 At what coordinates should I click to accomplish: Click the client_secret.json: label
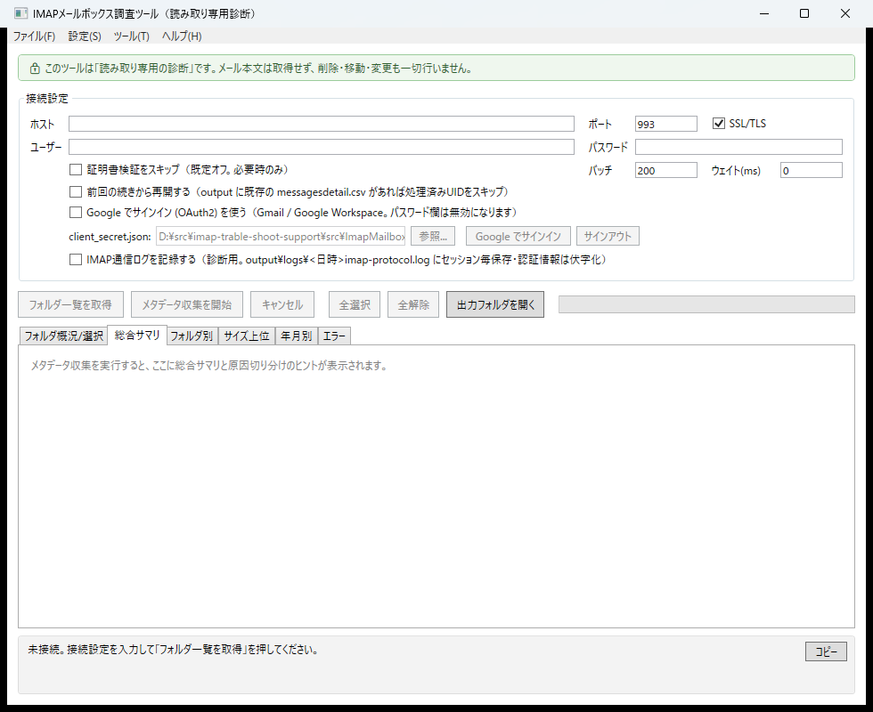110,237
